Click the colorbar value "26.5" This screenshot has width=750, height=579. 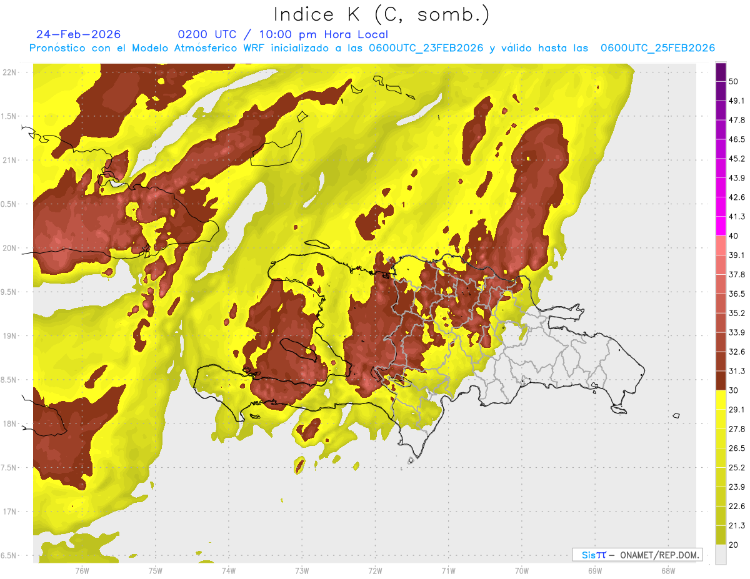(736, 448)
